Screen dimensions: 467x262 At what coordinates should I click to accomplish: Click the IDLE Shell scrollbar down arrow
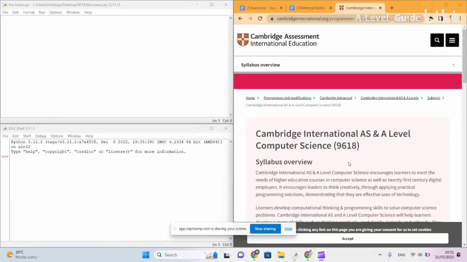click(231, 238)
